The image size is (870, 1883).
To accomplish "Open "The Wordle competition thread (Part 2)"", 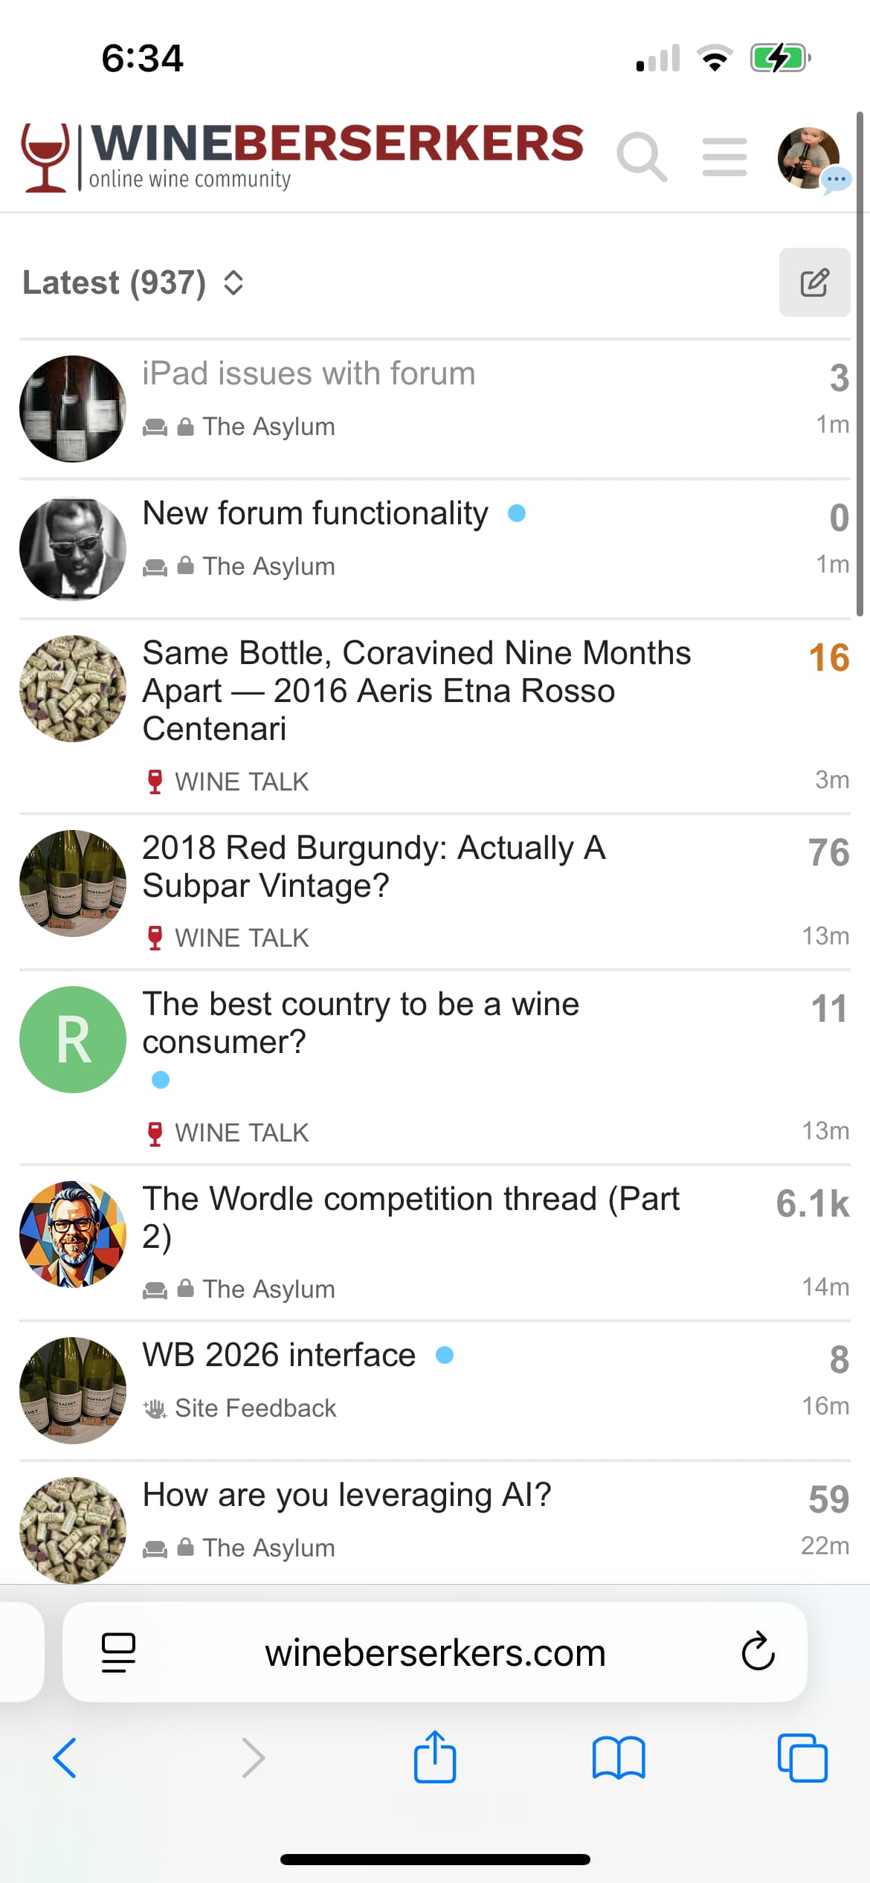I will 410,1217.
